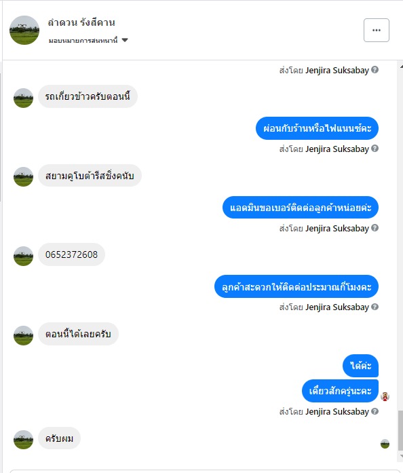This screenshot has width=403, height=473.
Task: Click the chat scrollbar thumb
Action: point(400,430)
